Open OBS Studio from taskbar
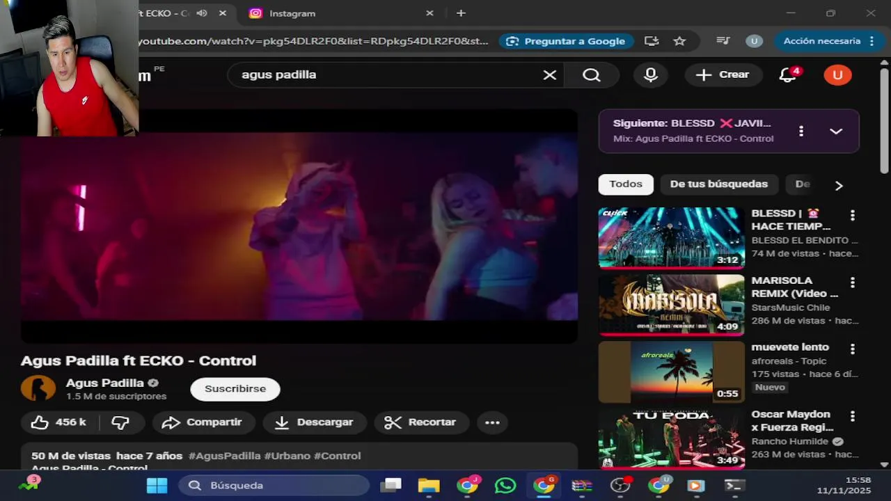891x501 pixels. 620,486
